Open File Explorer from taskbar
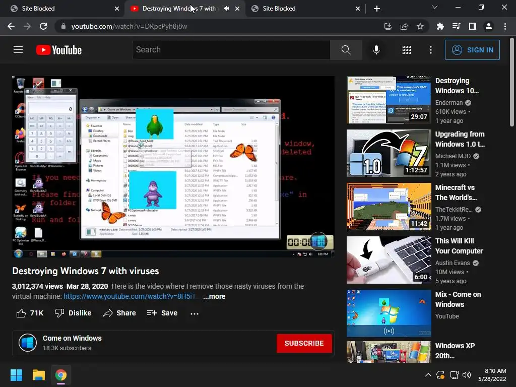516x387 pixels. (x=38, y=375)
